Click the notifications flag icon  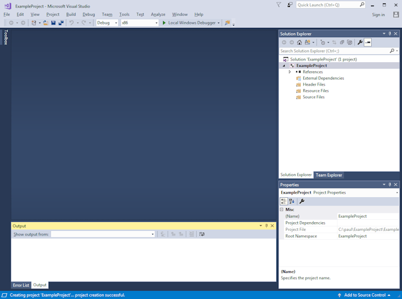point(279,5)
